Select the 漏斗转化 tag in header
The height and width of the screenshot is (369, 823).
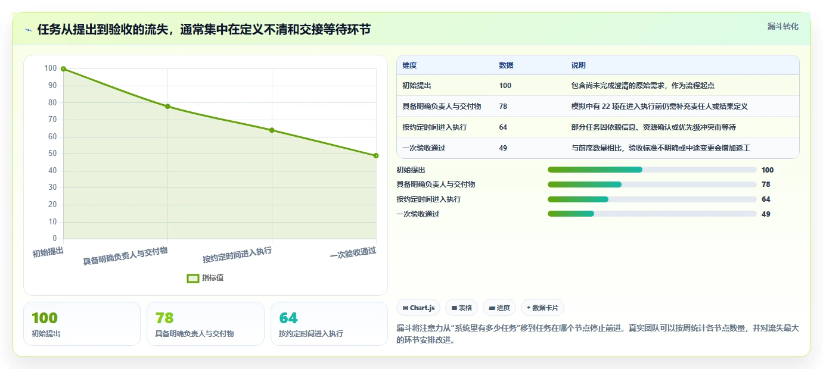pyautogui.click(x=782, y=26)
